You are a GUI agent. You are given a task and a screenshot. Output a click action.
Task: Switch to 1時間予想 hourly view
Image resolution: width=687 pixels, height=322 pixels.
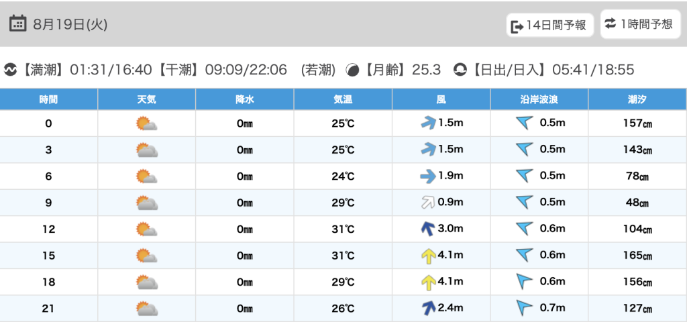click(x=640, y=24)
